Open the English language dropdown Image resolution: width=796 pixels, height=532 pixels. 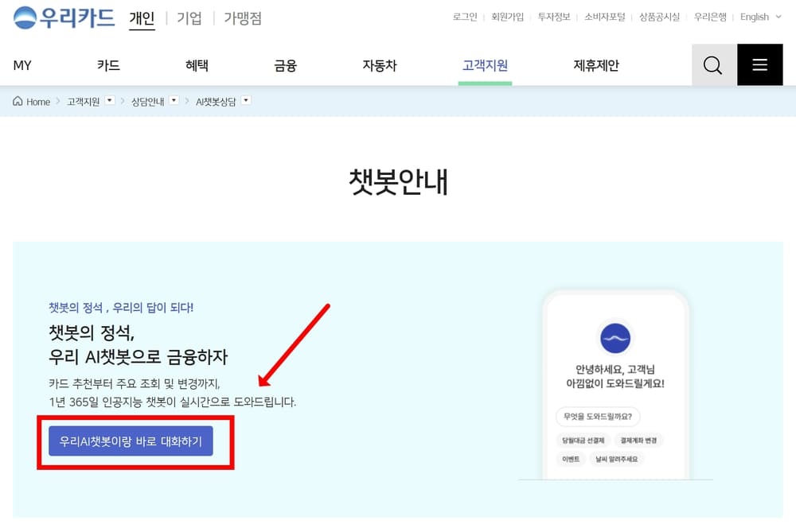coord(760,17)
